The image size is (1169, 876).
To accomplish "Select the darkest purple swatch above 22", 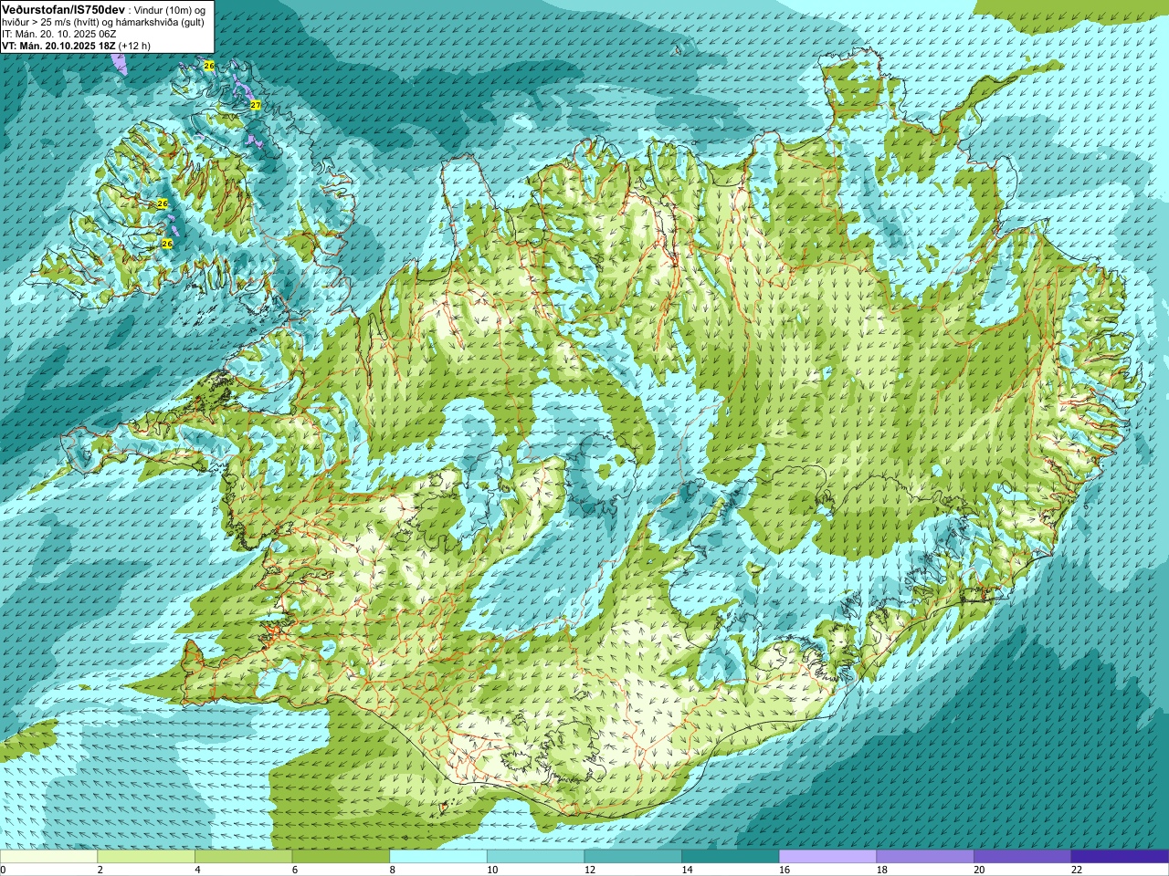I will pos(1120,857).
